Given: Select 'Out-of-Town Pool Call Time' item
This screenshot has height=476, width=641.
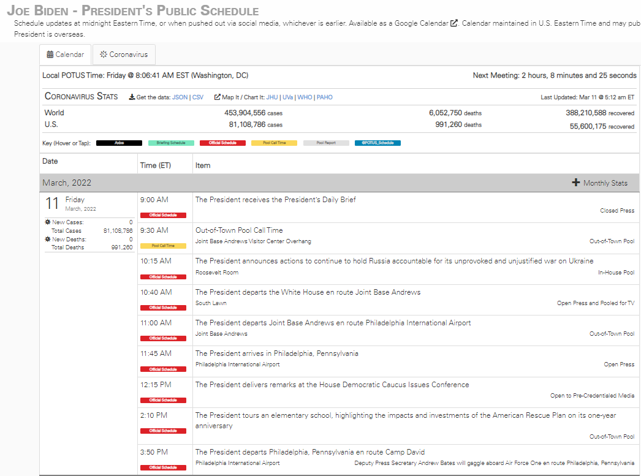Looking at the screenshot, I should click(x=239, y=230).
